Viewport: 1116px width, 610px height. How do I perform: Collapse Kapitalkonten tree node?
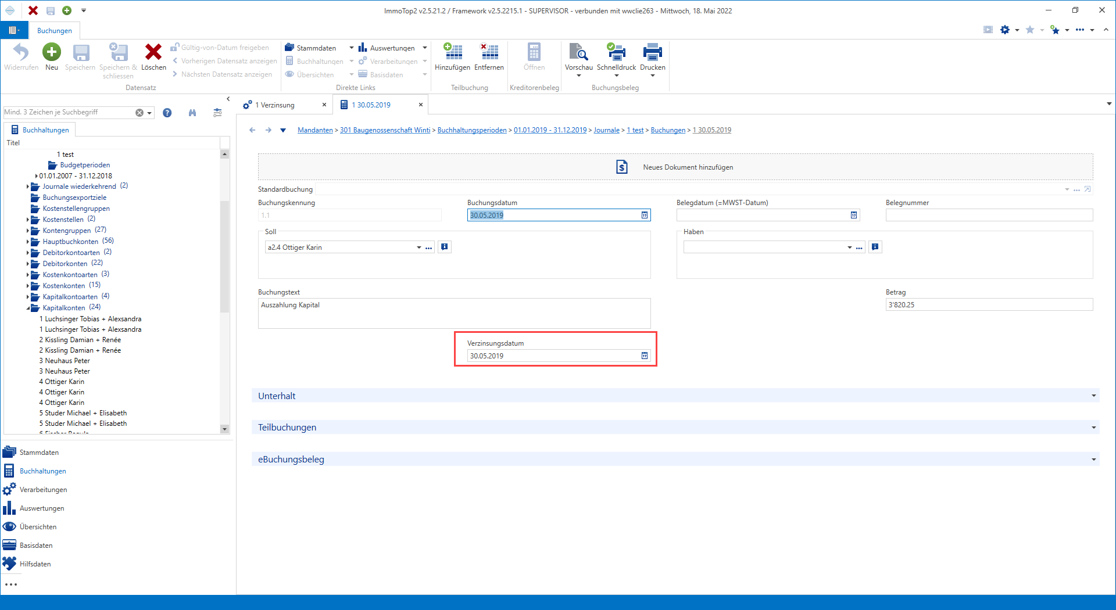tap(27, 308)
